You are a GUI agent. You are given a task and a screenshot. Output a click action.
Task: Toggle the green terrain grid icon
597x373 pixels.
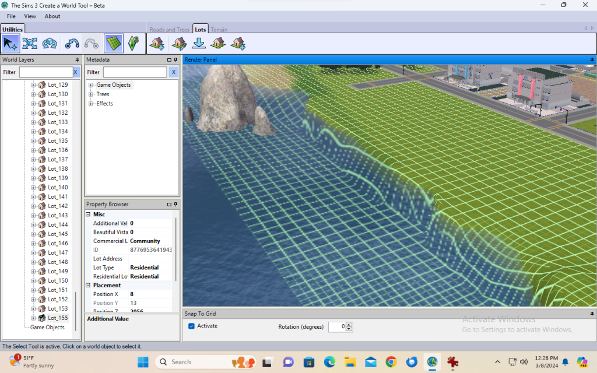click(113, 43)
